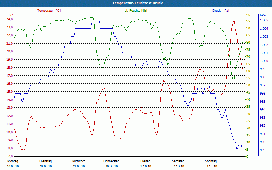Screen dimensions: 272x170
Task: Click the '23,0' temperature axis value
Action: click(x=10, y=27)
